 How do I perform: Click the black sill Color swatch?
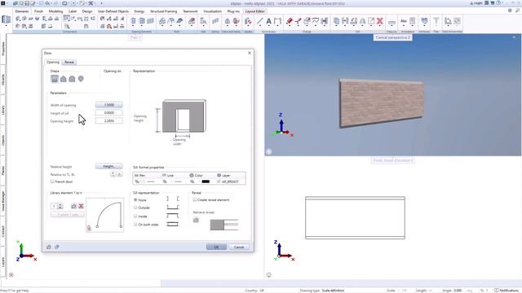(x=206, y=181)
